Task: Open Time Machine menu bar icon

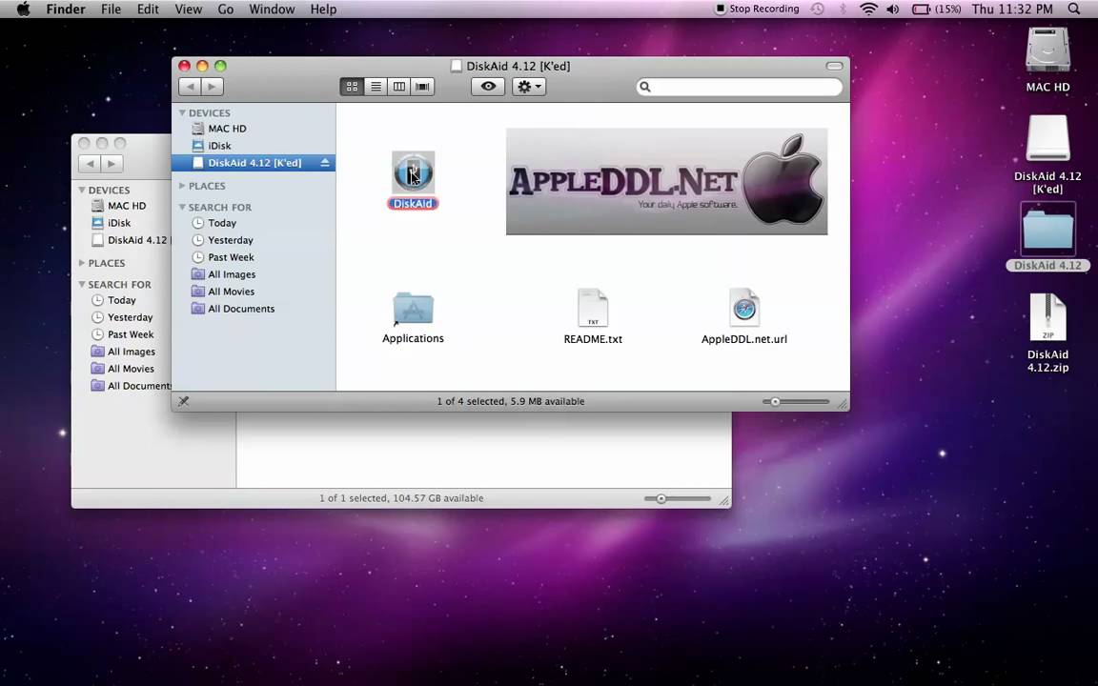Action: (817, 10)
